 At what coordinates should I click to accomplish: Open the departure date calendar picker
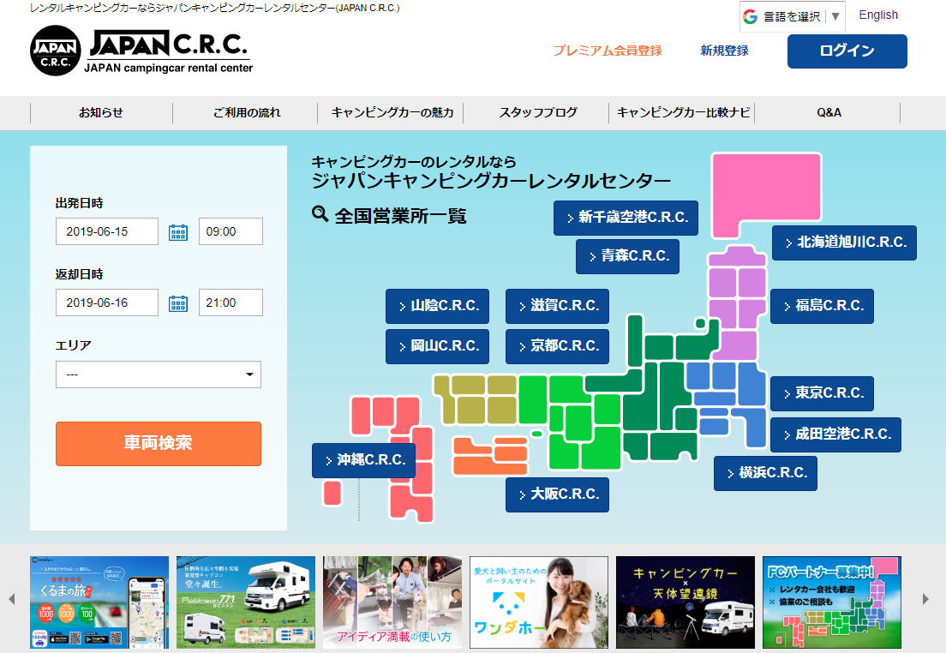179,231
